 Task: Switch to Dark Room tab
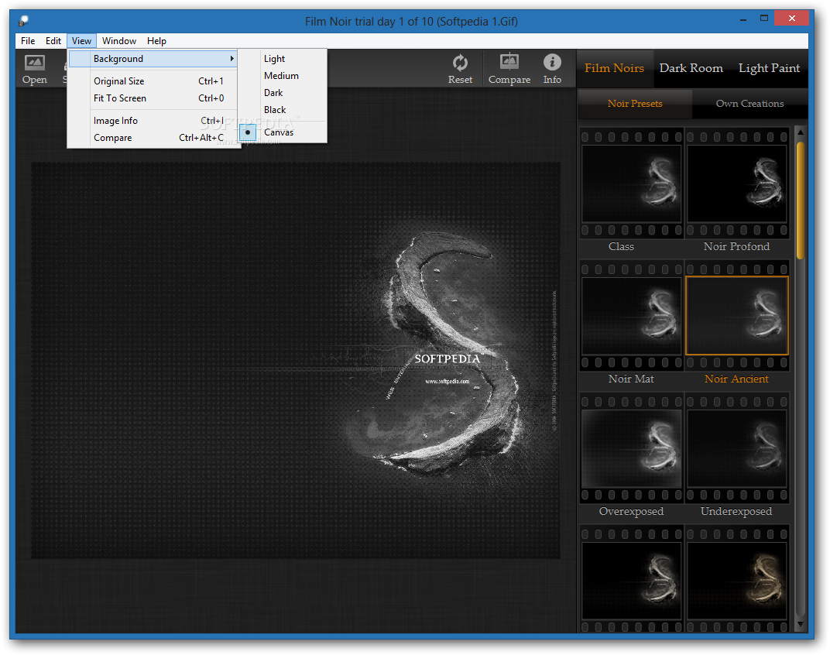coord(691,68)
